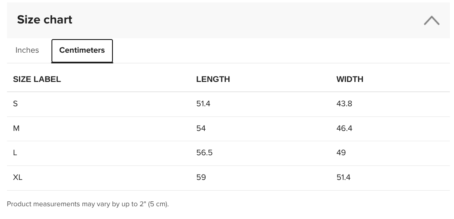Viewport: 454px width, 219px height.
Task: Click the 49 width value for L
Action: 341,153
